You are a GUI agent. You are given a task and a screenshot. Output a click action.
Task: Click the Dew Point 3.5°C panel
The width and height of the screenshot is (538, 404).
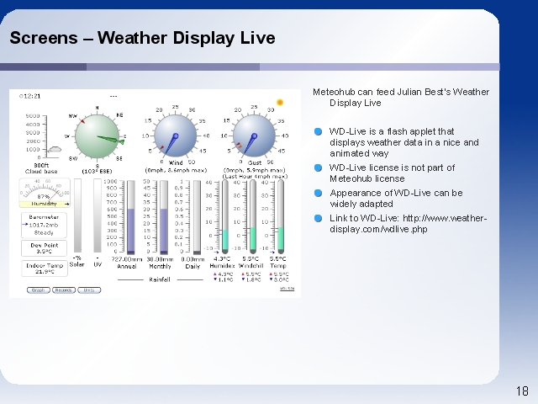point(44,248)
